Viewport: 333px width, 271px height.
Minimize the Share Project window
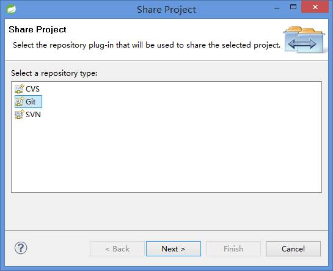(x=277, y=8)
